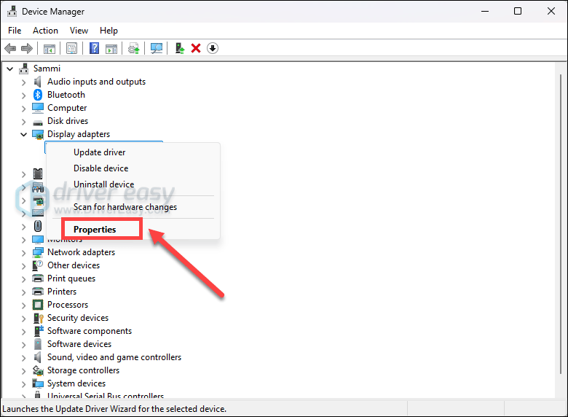Click the Back arrow toolbar icon
This screenshot has width=568, height=417.
tap(10, 48)
